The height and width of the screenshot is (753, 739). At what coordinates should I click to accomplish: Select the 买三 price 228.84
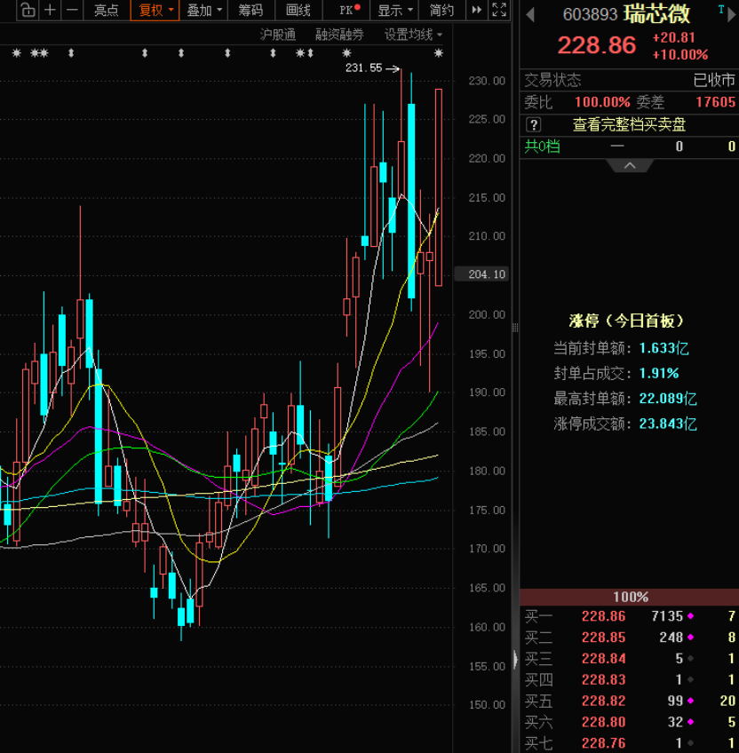tap(603, 658)
